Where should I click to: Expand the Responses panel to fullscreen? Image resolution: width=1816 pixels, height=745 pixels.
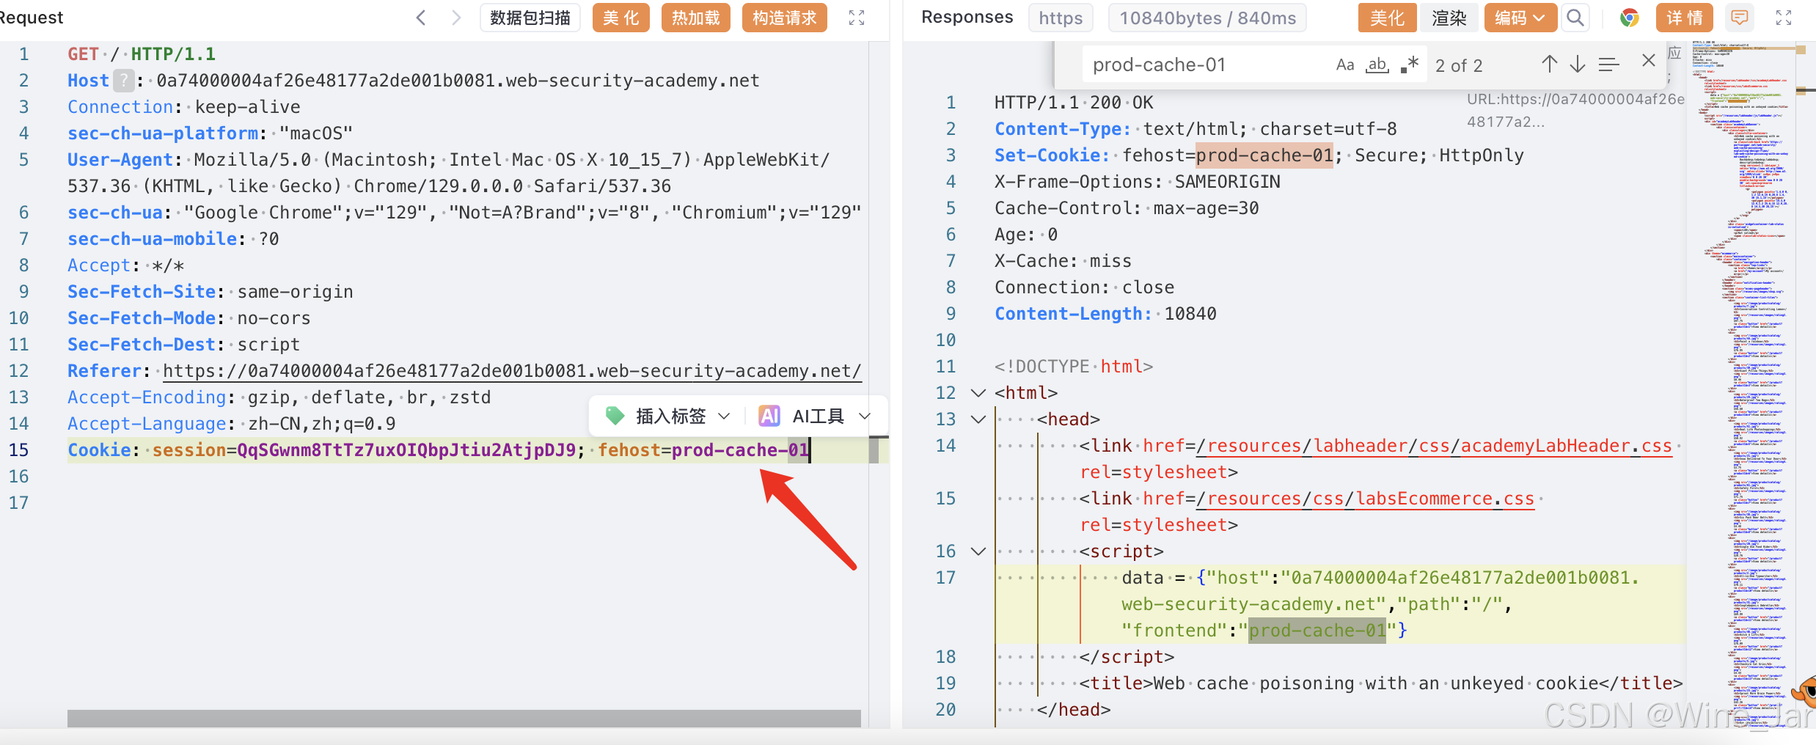coord(1784,18)
